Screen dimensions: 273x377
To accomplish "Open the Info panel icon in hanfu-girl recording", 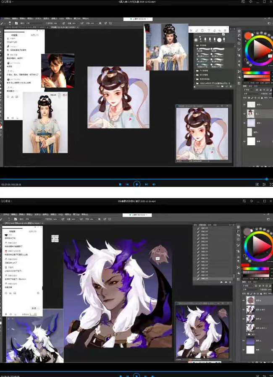I will point(239,43).
